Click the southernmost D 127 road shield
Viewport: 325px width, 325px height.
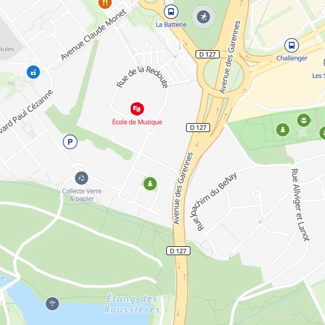coord(178,251)
